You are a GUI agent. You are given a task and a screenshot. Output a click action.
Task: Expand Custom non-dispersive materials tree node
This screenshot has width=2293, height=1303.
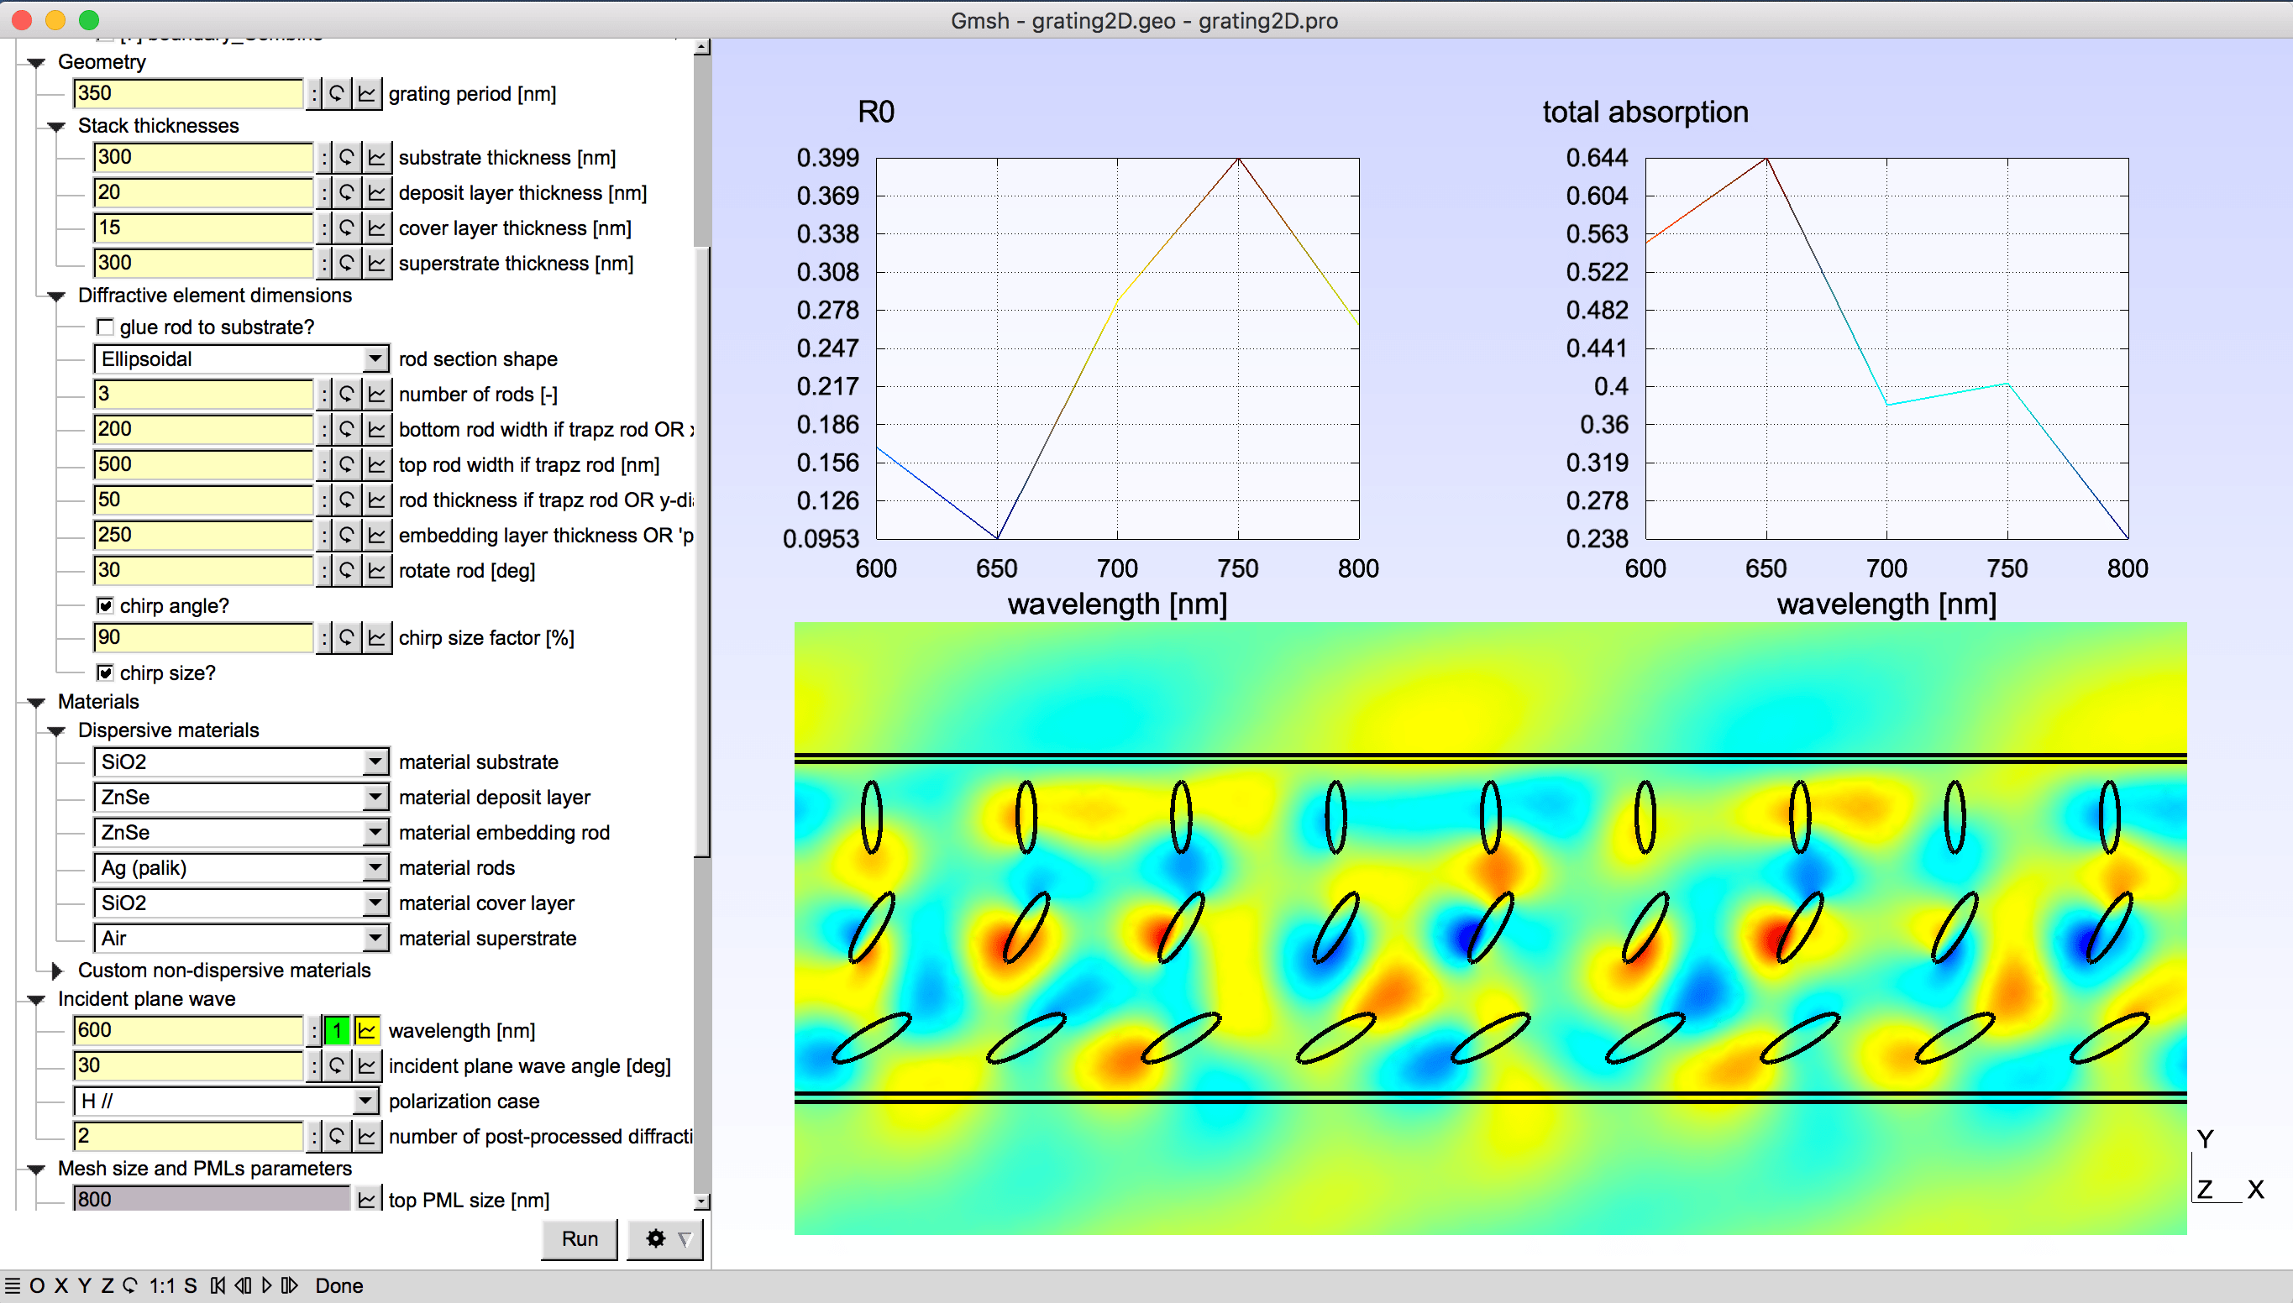pos(57,970)
